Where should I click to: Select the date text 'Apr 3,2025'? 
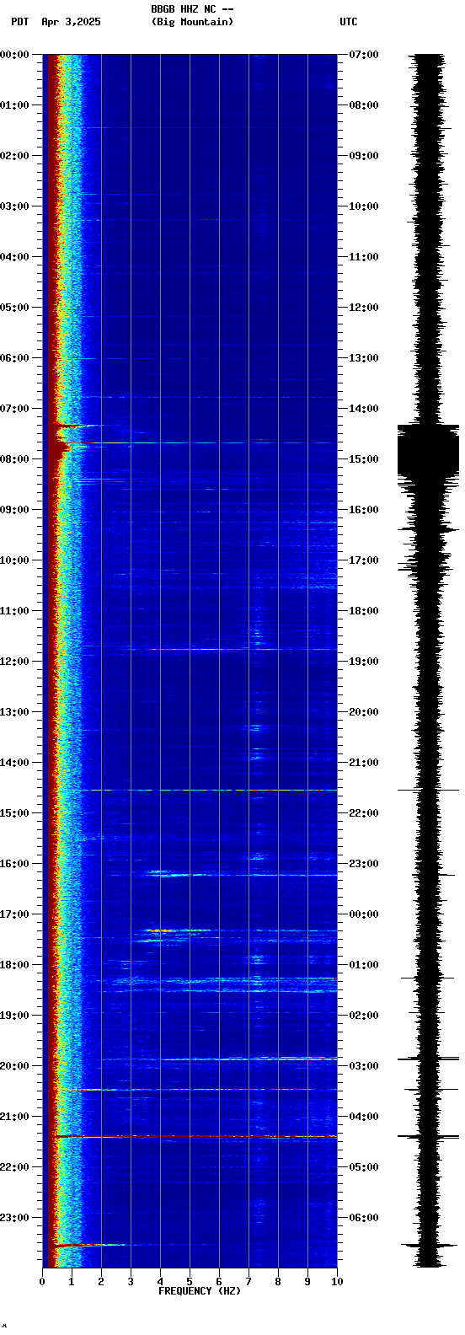(71, 22)
